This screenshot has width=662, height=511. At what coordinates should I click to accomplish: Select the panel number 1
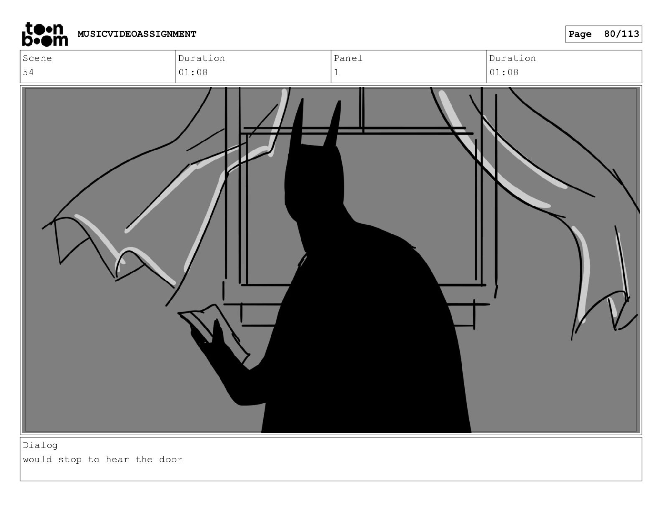(x=336, y=72)
